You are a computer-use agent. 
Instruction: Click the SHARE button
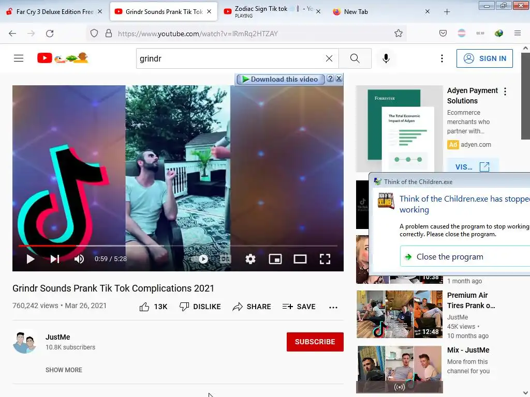[x=252, y=307]
